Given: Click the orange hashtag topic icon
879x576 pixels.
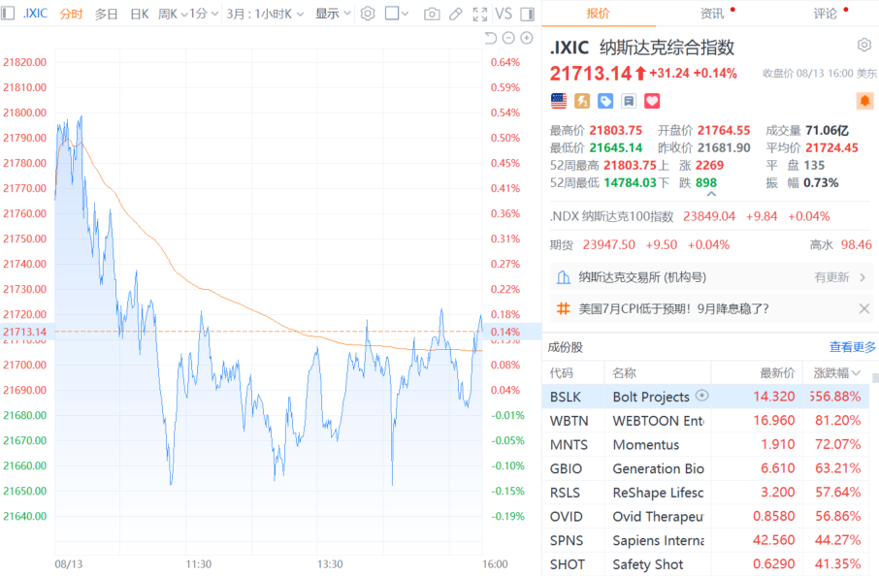Looking at the screenshot, I should point(564,308).
